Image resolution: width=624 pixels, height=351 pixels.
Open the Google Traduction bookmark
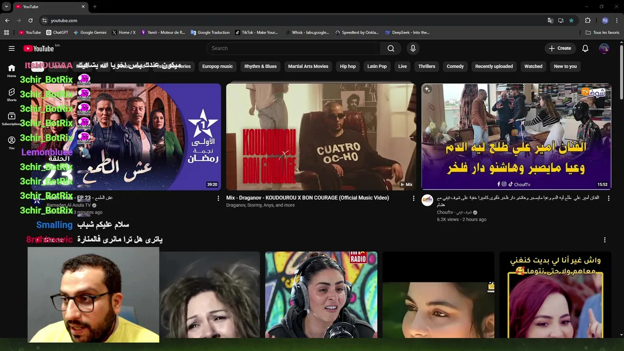click(x=210, y=33)
